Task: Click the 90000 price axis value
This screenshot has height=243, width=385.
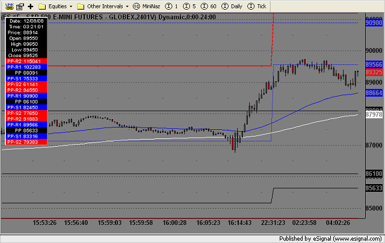Action: click(374, 51)
